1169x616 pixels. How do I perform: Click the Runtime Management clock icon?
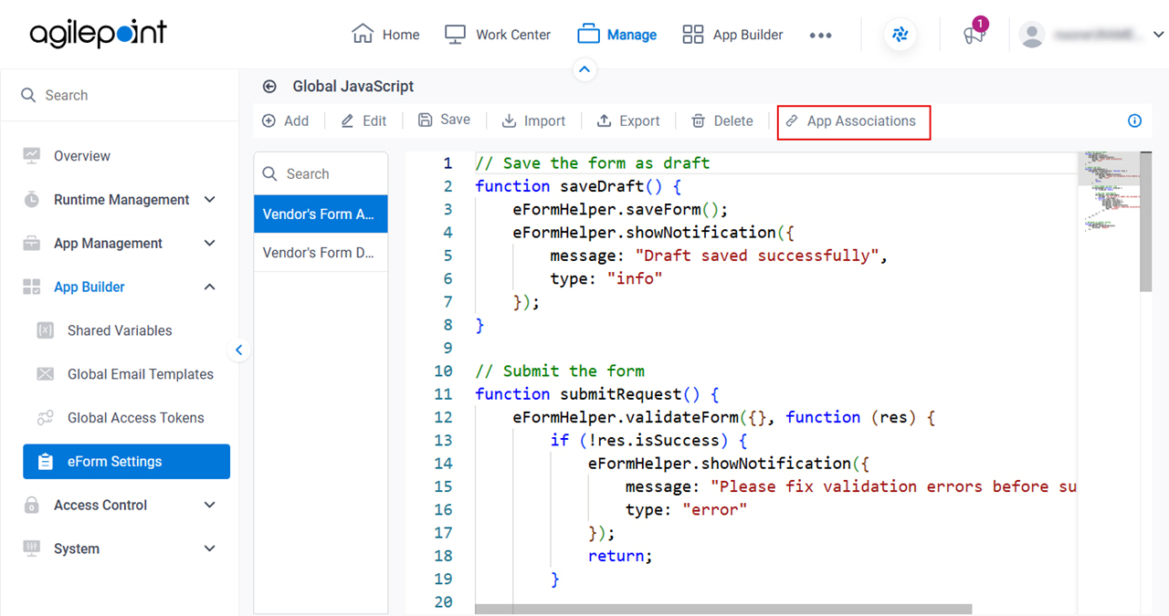[x=32, y=200]
